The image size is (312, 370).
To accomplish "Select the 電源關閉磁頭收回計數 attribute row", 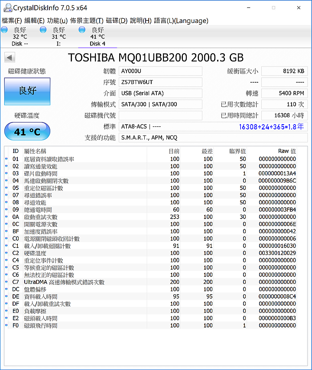I will [150, 238].
